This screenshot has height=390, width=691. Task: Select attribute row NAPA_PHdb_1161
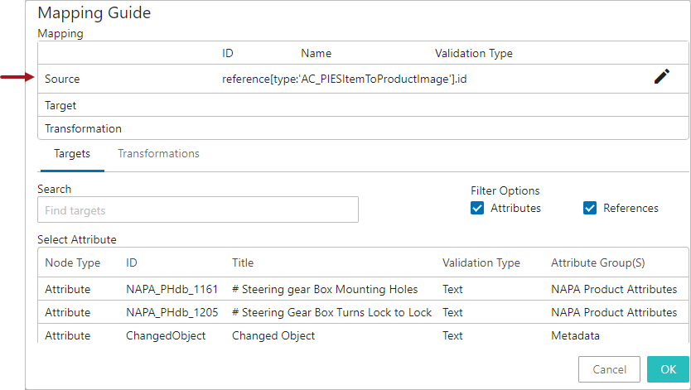pos(363,289)
